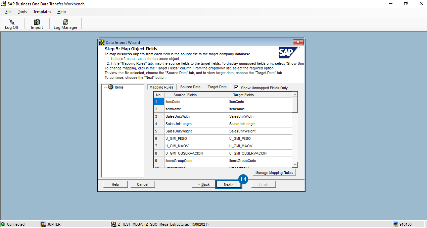Select SalesUnitWeight in the Source Fields column
This screenshot has width=427, height=228.
coord(196,131)
